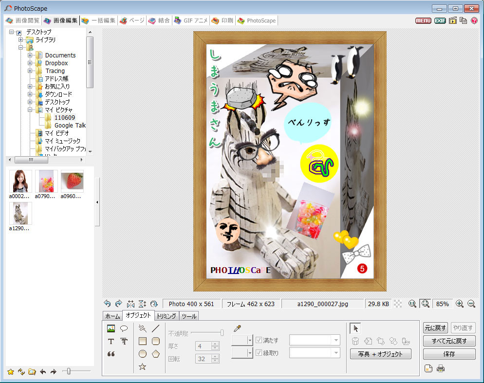This screenshot has width=484, height=383.
Task: Click the すべて元に戻す button
Action: tap(449, 341)
